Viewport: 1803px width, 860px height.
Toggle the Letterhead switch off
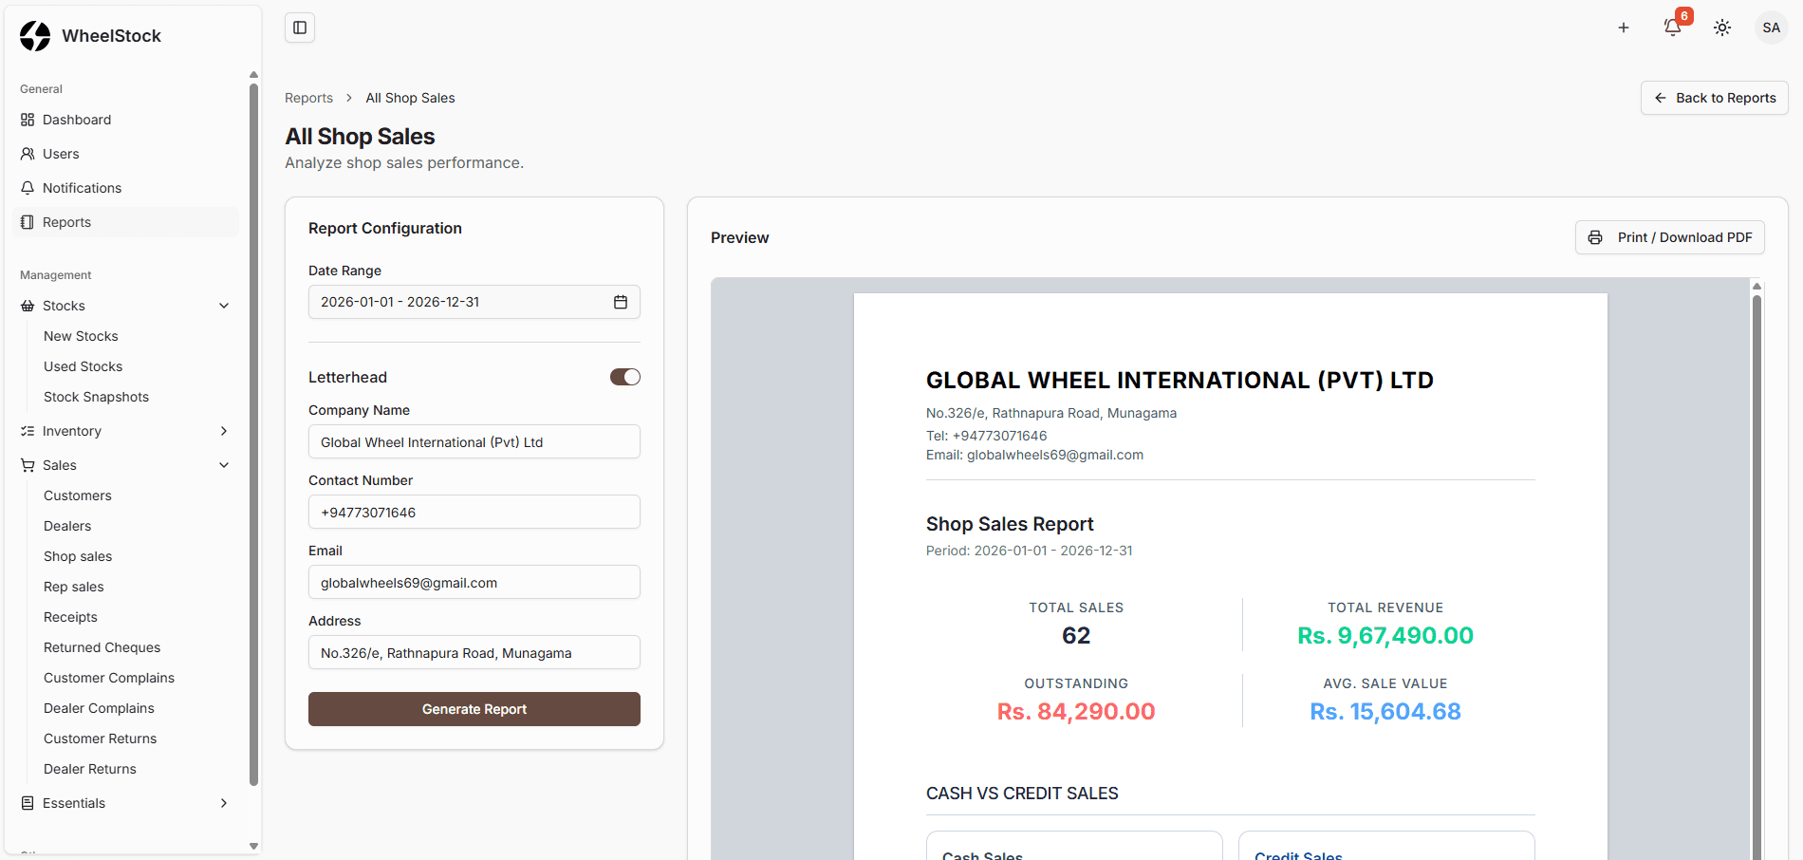[x=625, y=377]
